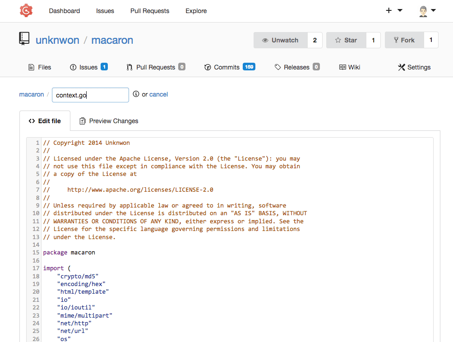Expand the plus create-new dropdown
Viewport: 453px width, 342px height.
coord(393,11)
